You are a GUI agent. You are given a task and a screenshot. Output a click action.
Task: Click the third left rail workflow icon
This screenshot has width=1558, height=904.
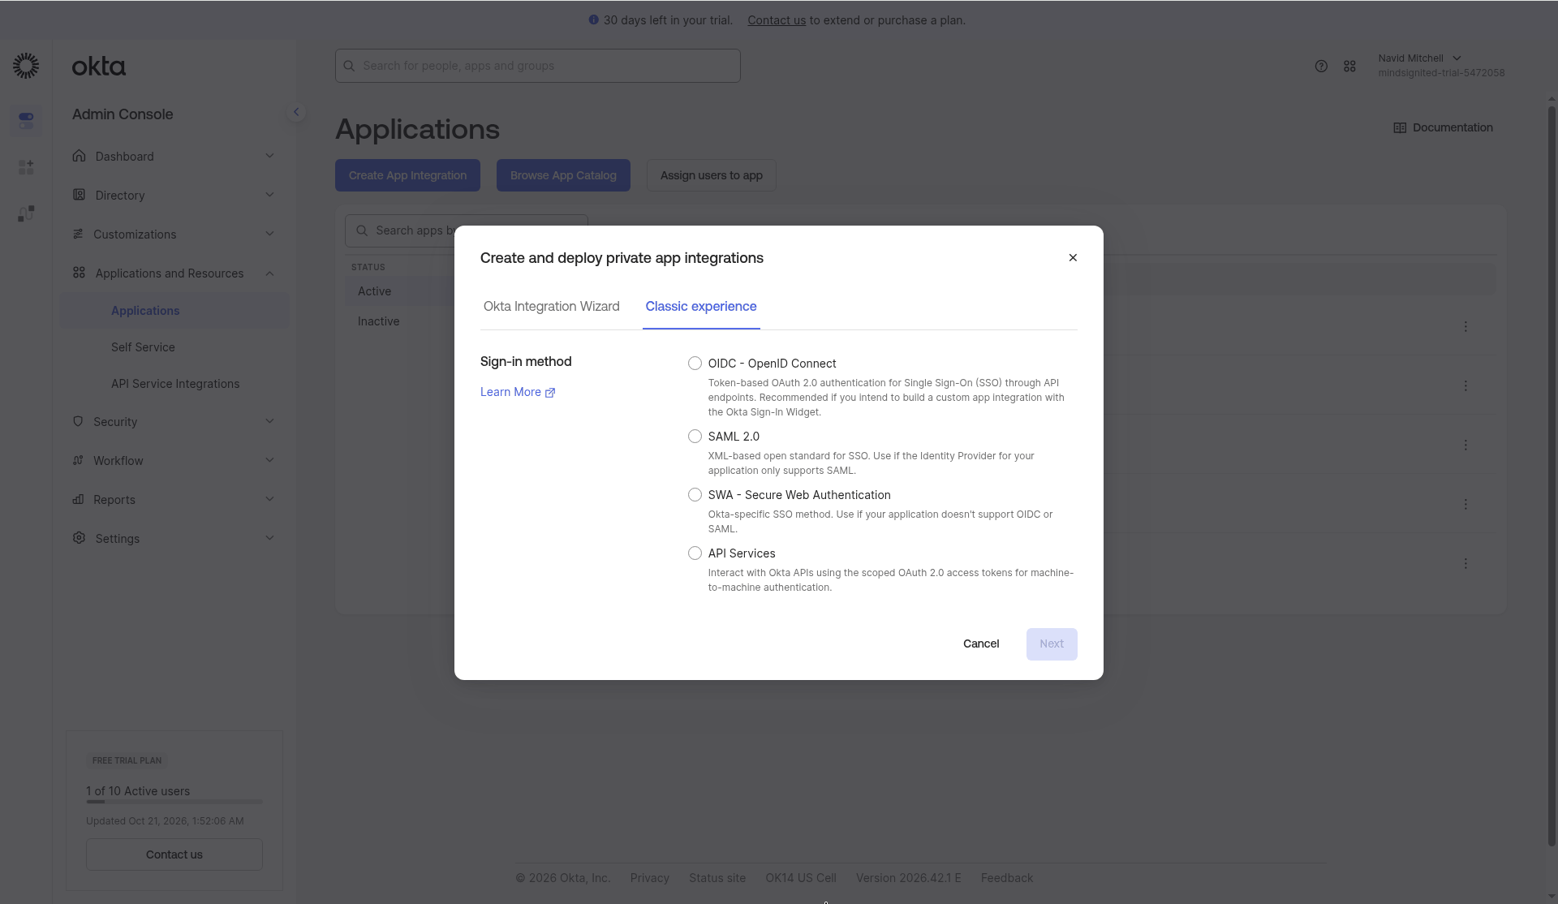point(26,213)
